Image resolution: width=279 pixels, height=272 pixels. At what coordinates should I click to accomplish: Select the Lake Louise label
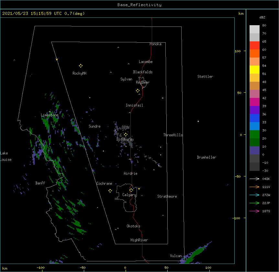6,156
